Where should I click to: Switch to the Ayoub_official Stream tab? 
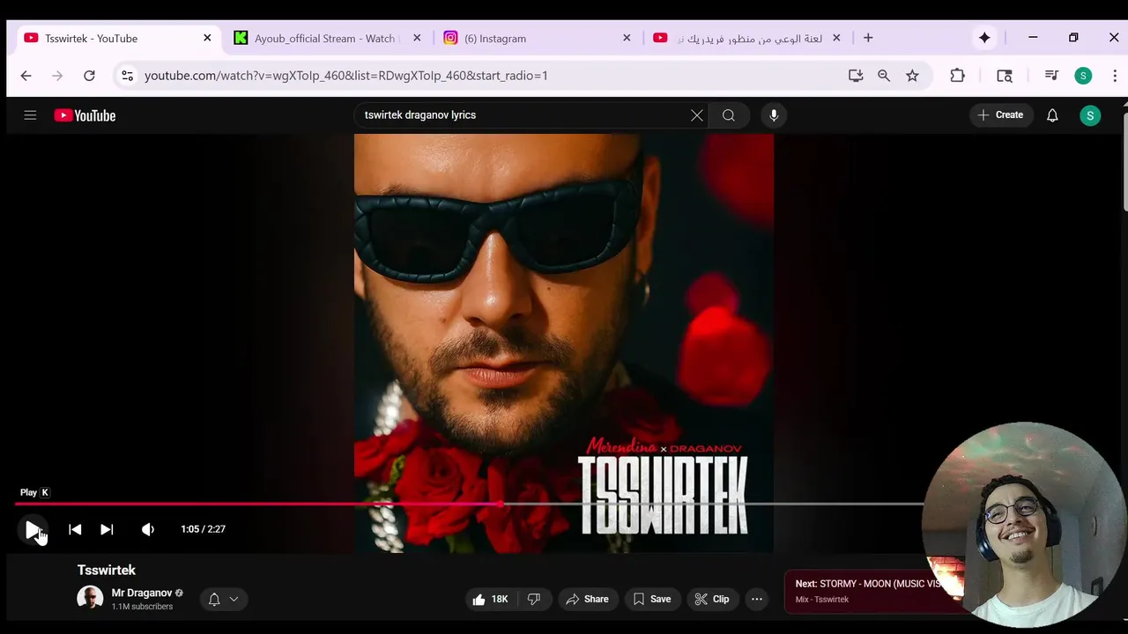pos(324,39)
